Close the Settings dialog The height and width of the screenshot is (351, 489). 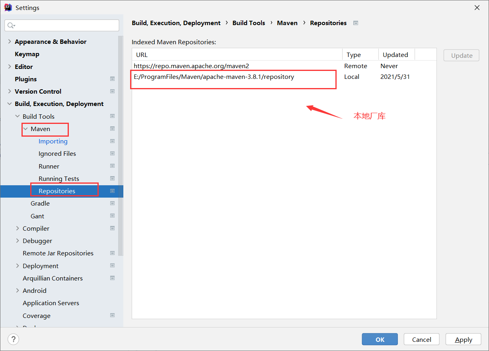click(477, 8)
